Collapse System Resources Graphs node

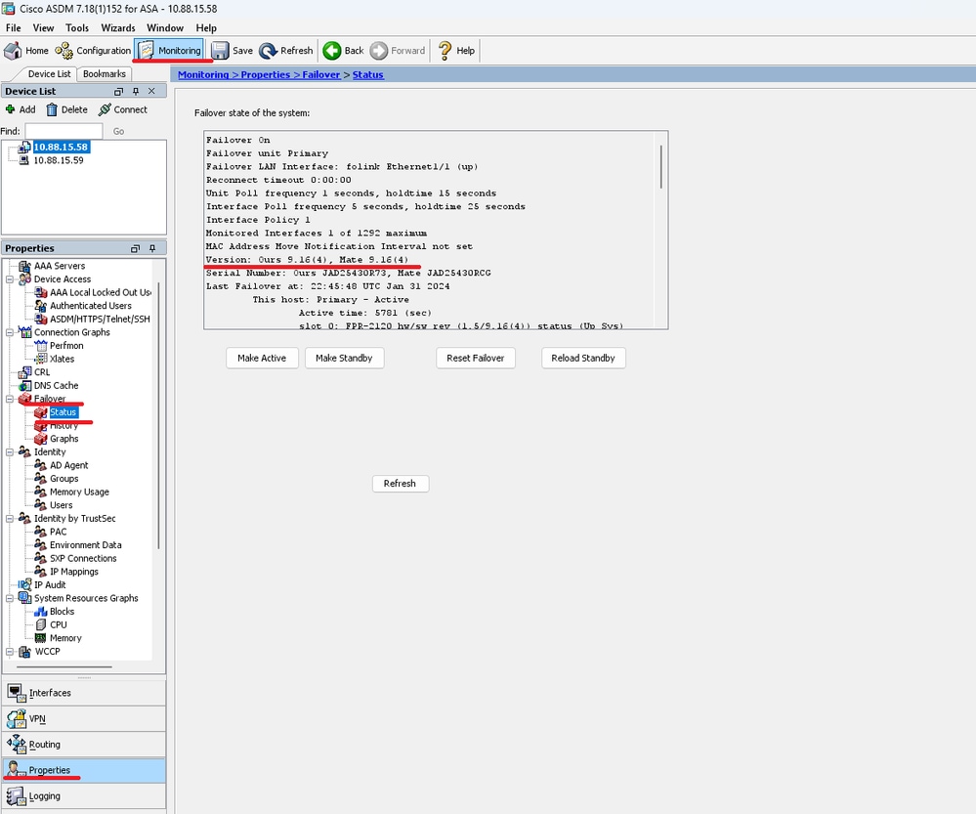coord(10,598)
